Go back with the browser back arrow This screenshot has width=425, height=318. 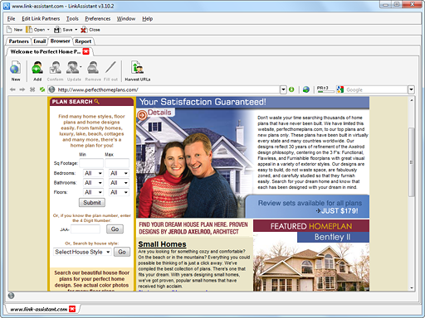12,89
